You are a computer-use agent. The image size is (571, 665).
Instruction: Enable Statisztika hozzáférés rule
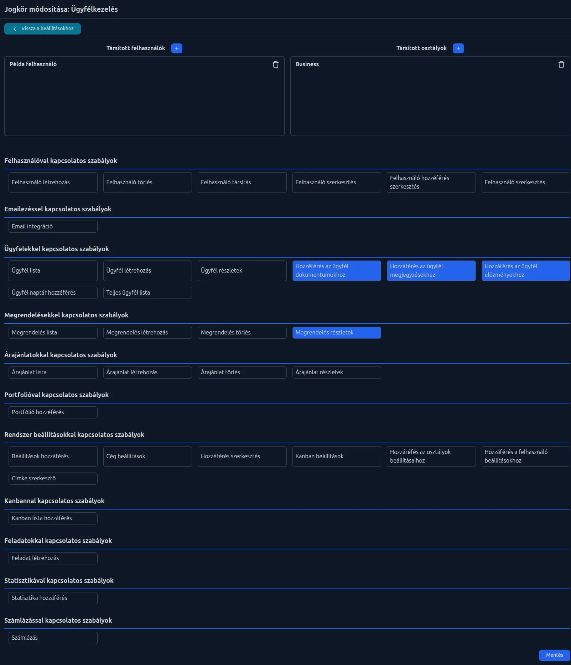click(x=53, y=598)
